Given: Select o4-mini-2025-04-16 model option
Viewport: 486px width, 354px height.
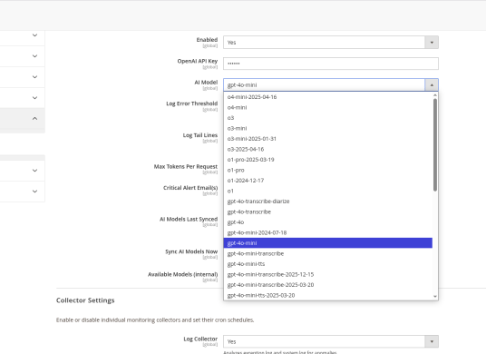Looking at the screenshot, I should pyautogui.click(x=328, y=97).
